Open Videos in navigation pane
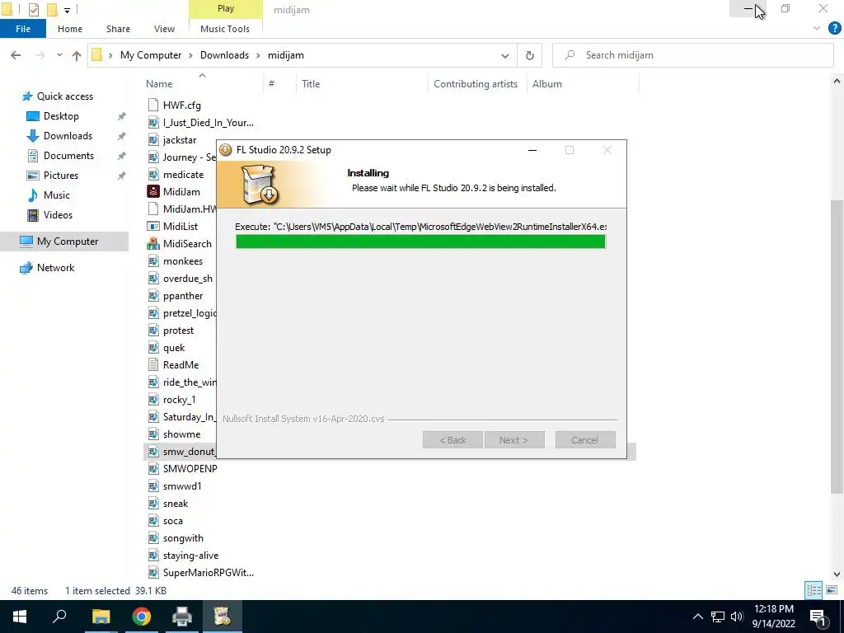Screen dimensions: 844x633 58,215
